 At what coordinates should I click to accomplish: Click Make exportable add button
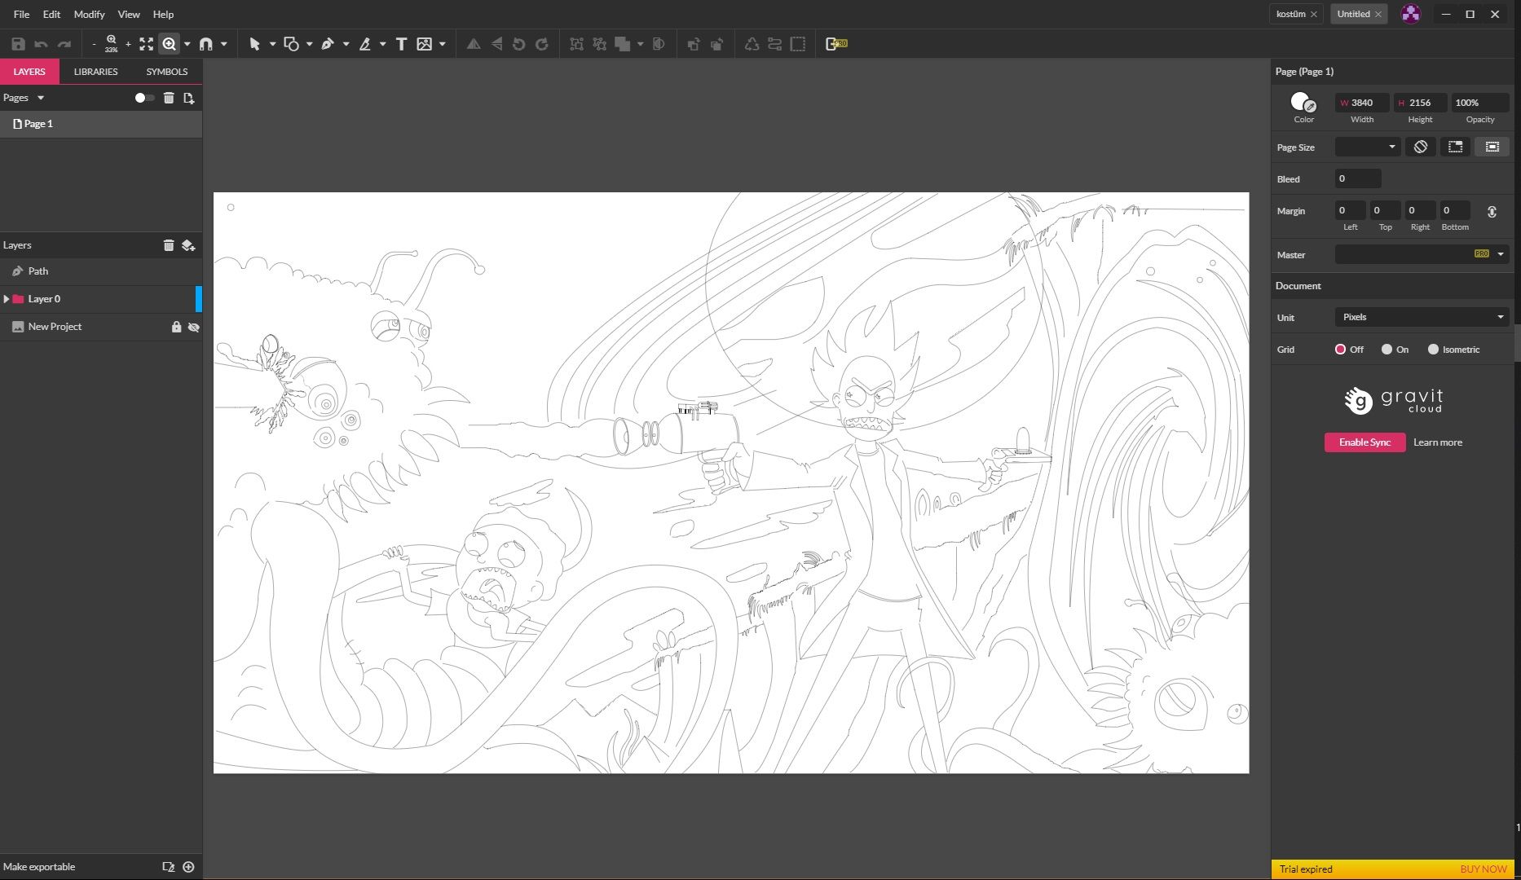188,867
